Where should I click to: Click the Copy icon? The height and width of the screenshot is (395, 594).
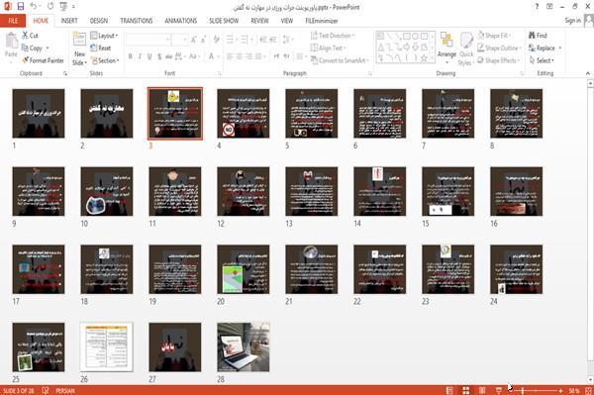25,48
